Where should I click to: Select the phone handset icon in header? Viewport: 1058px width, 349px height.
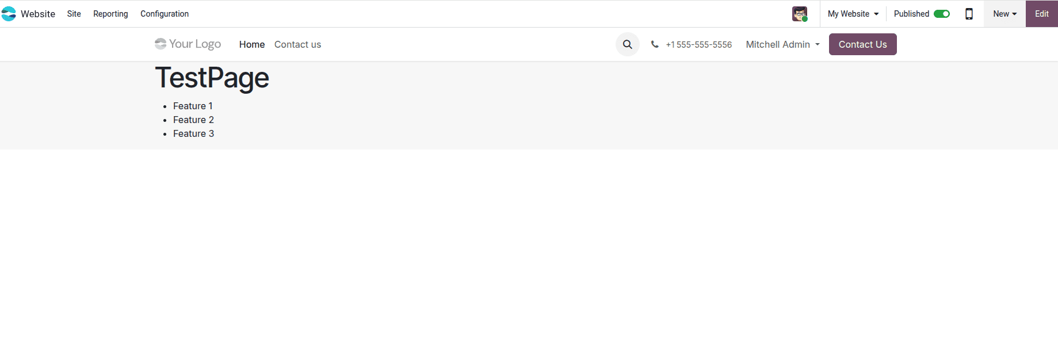655,44
